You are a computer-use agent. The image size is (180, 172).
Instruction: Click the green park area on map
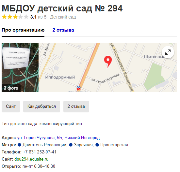[x=155, y=76]
